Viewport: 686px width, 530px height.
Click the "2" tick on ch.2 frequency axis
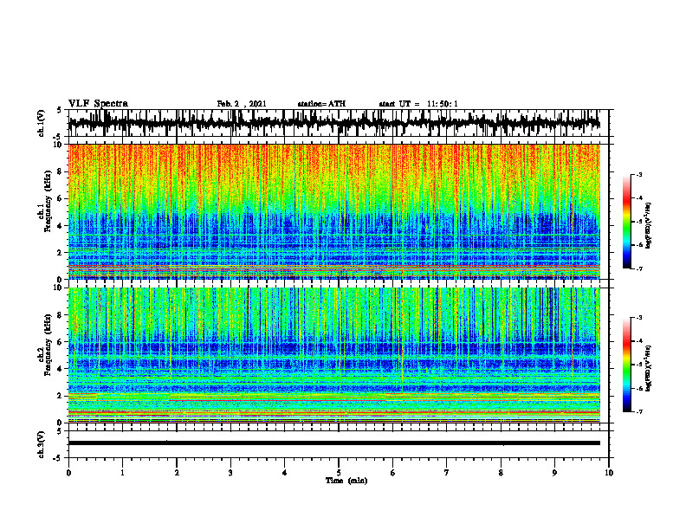point(60,396)
